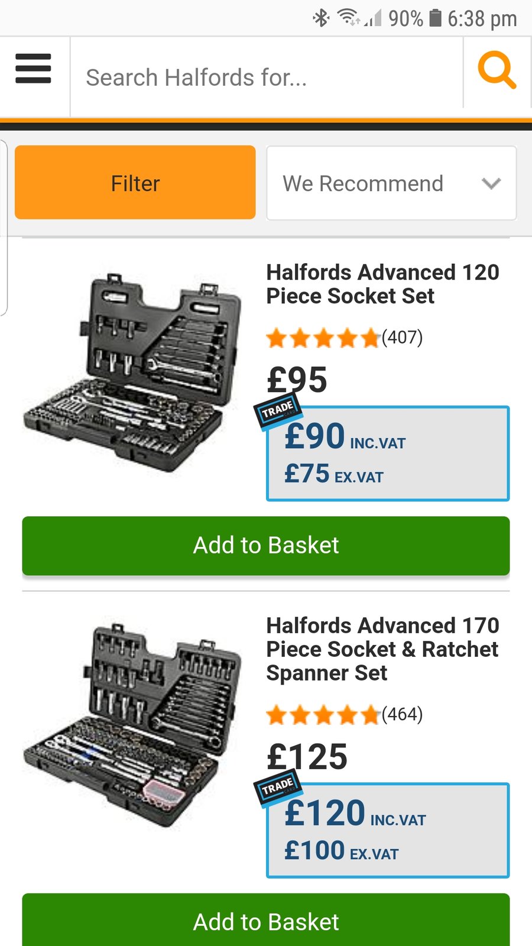Tap the Wi-Fi status icon

348,18
